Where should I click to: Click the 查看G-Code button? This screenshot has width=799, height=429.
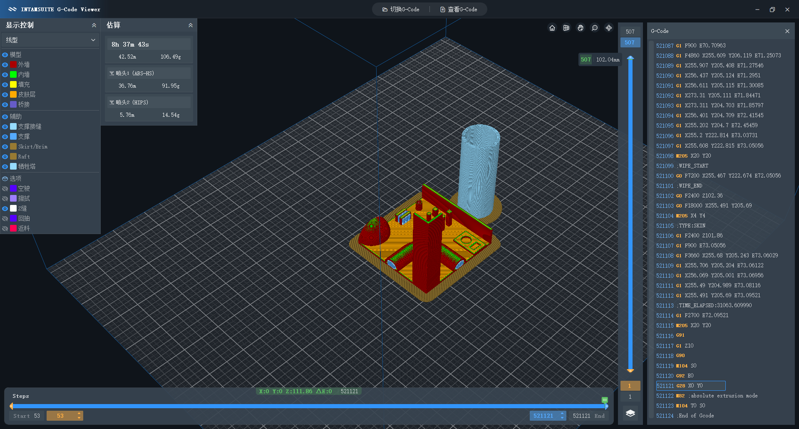tap(459, 9)
